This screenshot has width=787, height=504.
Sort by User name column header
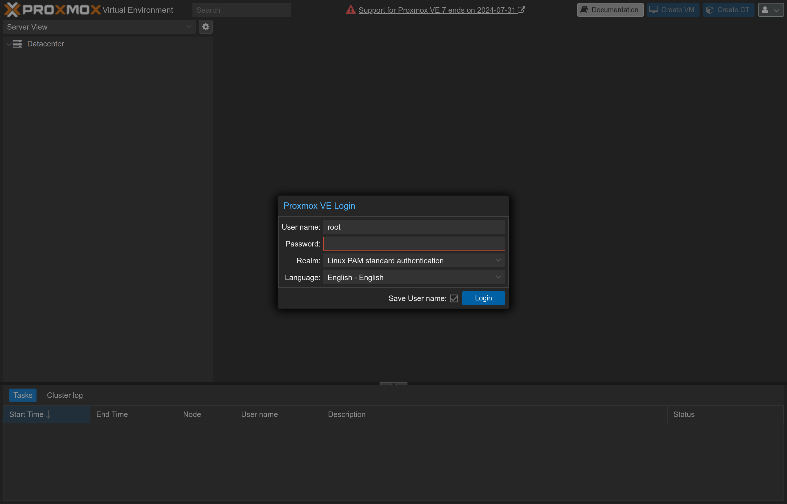[x=278, y=414]
